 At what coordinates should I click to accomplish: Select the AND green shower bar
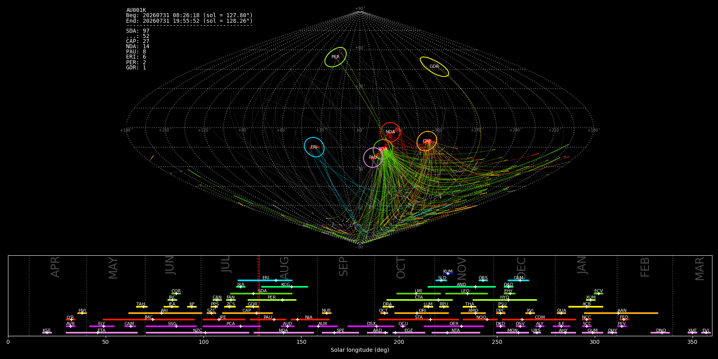point(462,287)
